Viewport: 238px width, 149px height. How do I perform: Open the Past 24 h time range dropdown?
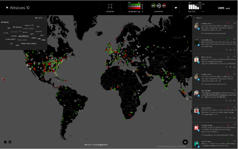203,11
